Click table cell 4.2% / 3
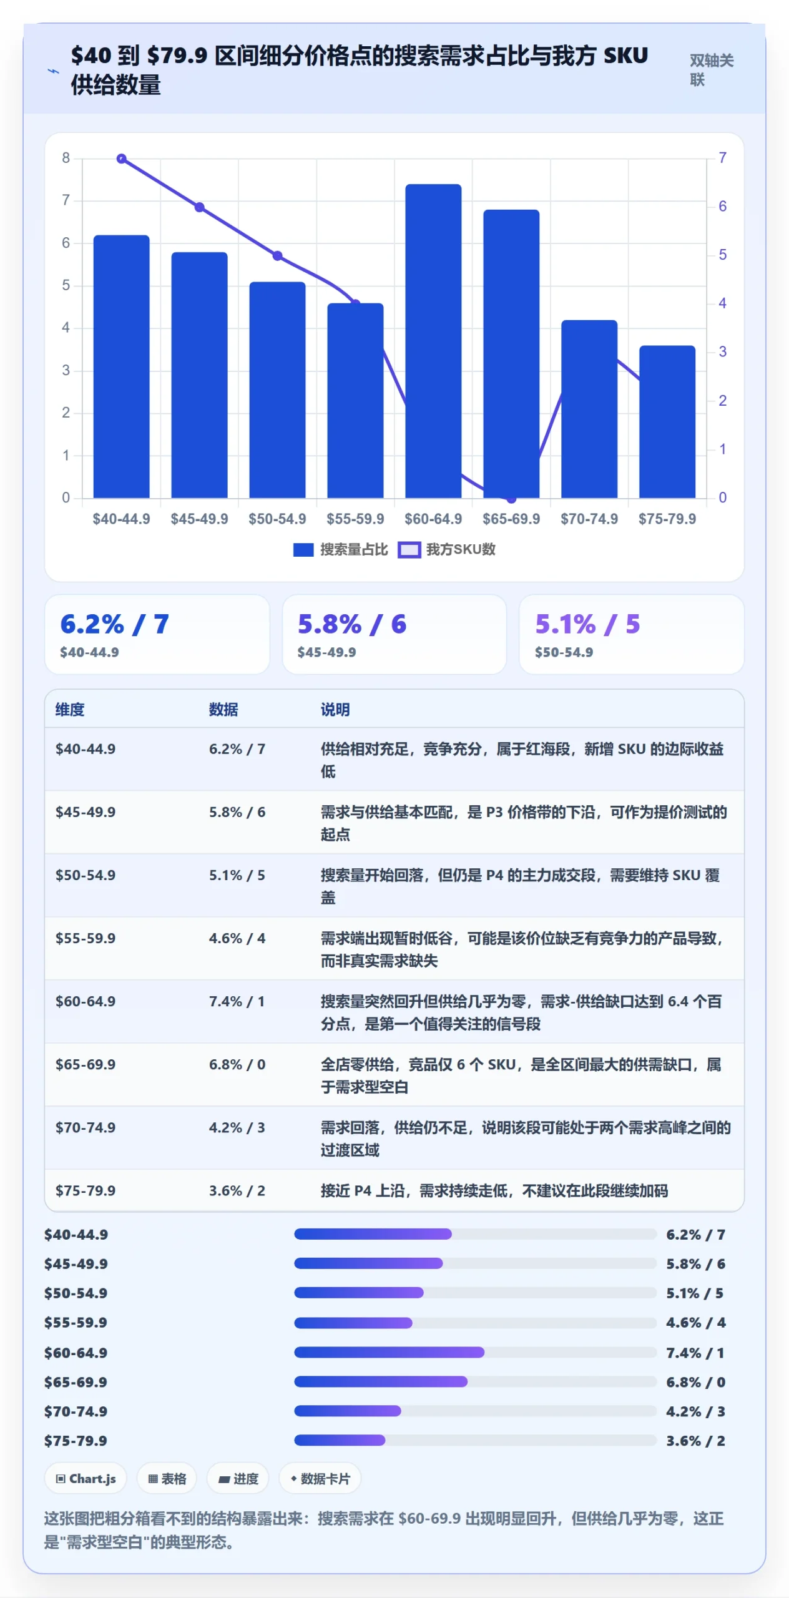 point(237,1127)
